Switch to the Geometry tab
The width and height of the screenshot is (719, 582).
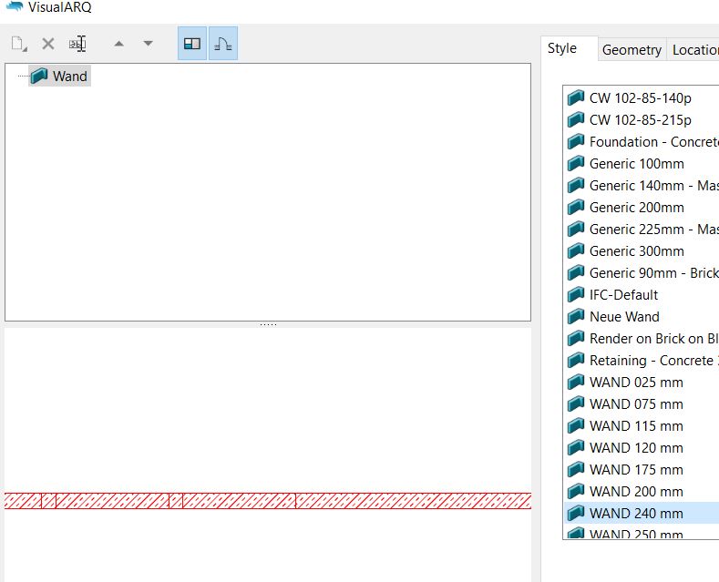click(632, 49)
